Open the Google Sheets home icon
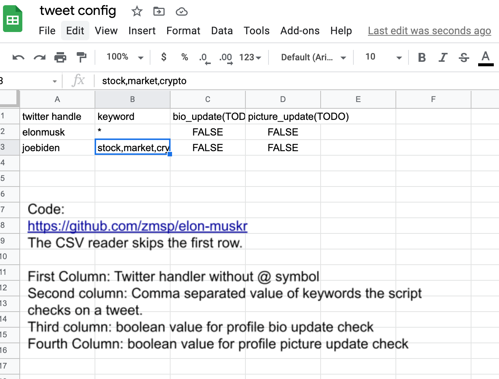The image size is (499, 379). point(13,19)
